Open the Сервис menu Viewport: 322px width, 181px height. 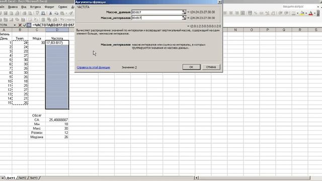(63, 7)
